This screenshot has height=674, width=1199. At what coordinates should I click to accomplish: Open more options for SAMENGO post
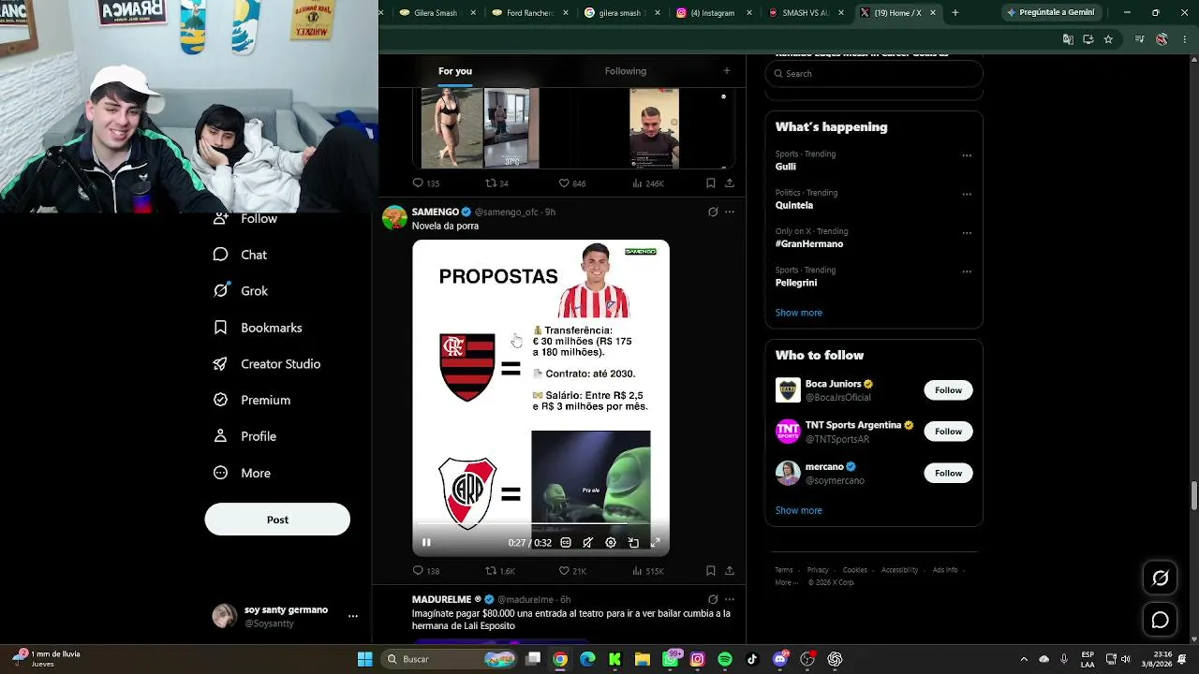[x=730, y=212]
